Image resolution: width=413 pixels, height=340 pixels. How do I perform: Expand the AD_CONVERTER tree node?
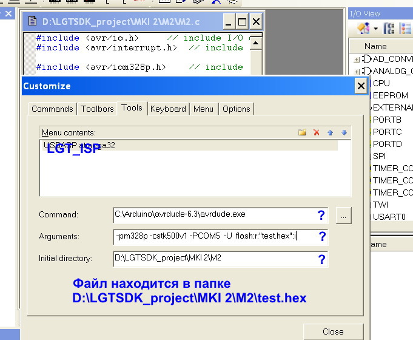(357, 59)
